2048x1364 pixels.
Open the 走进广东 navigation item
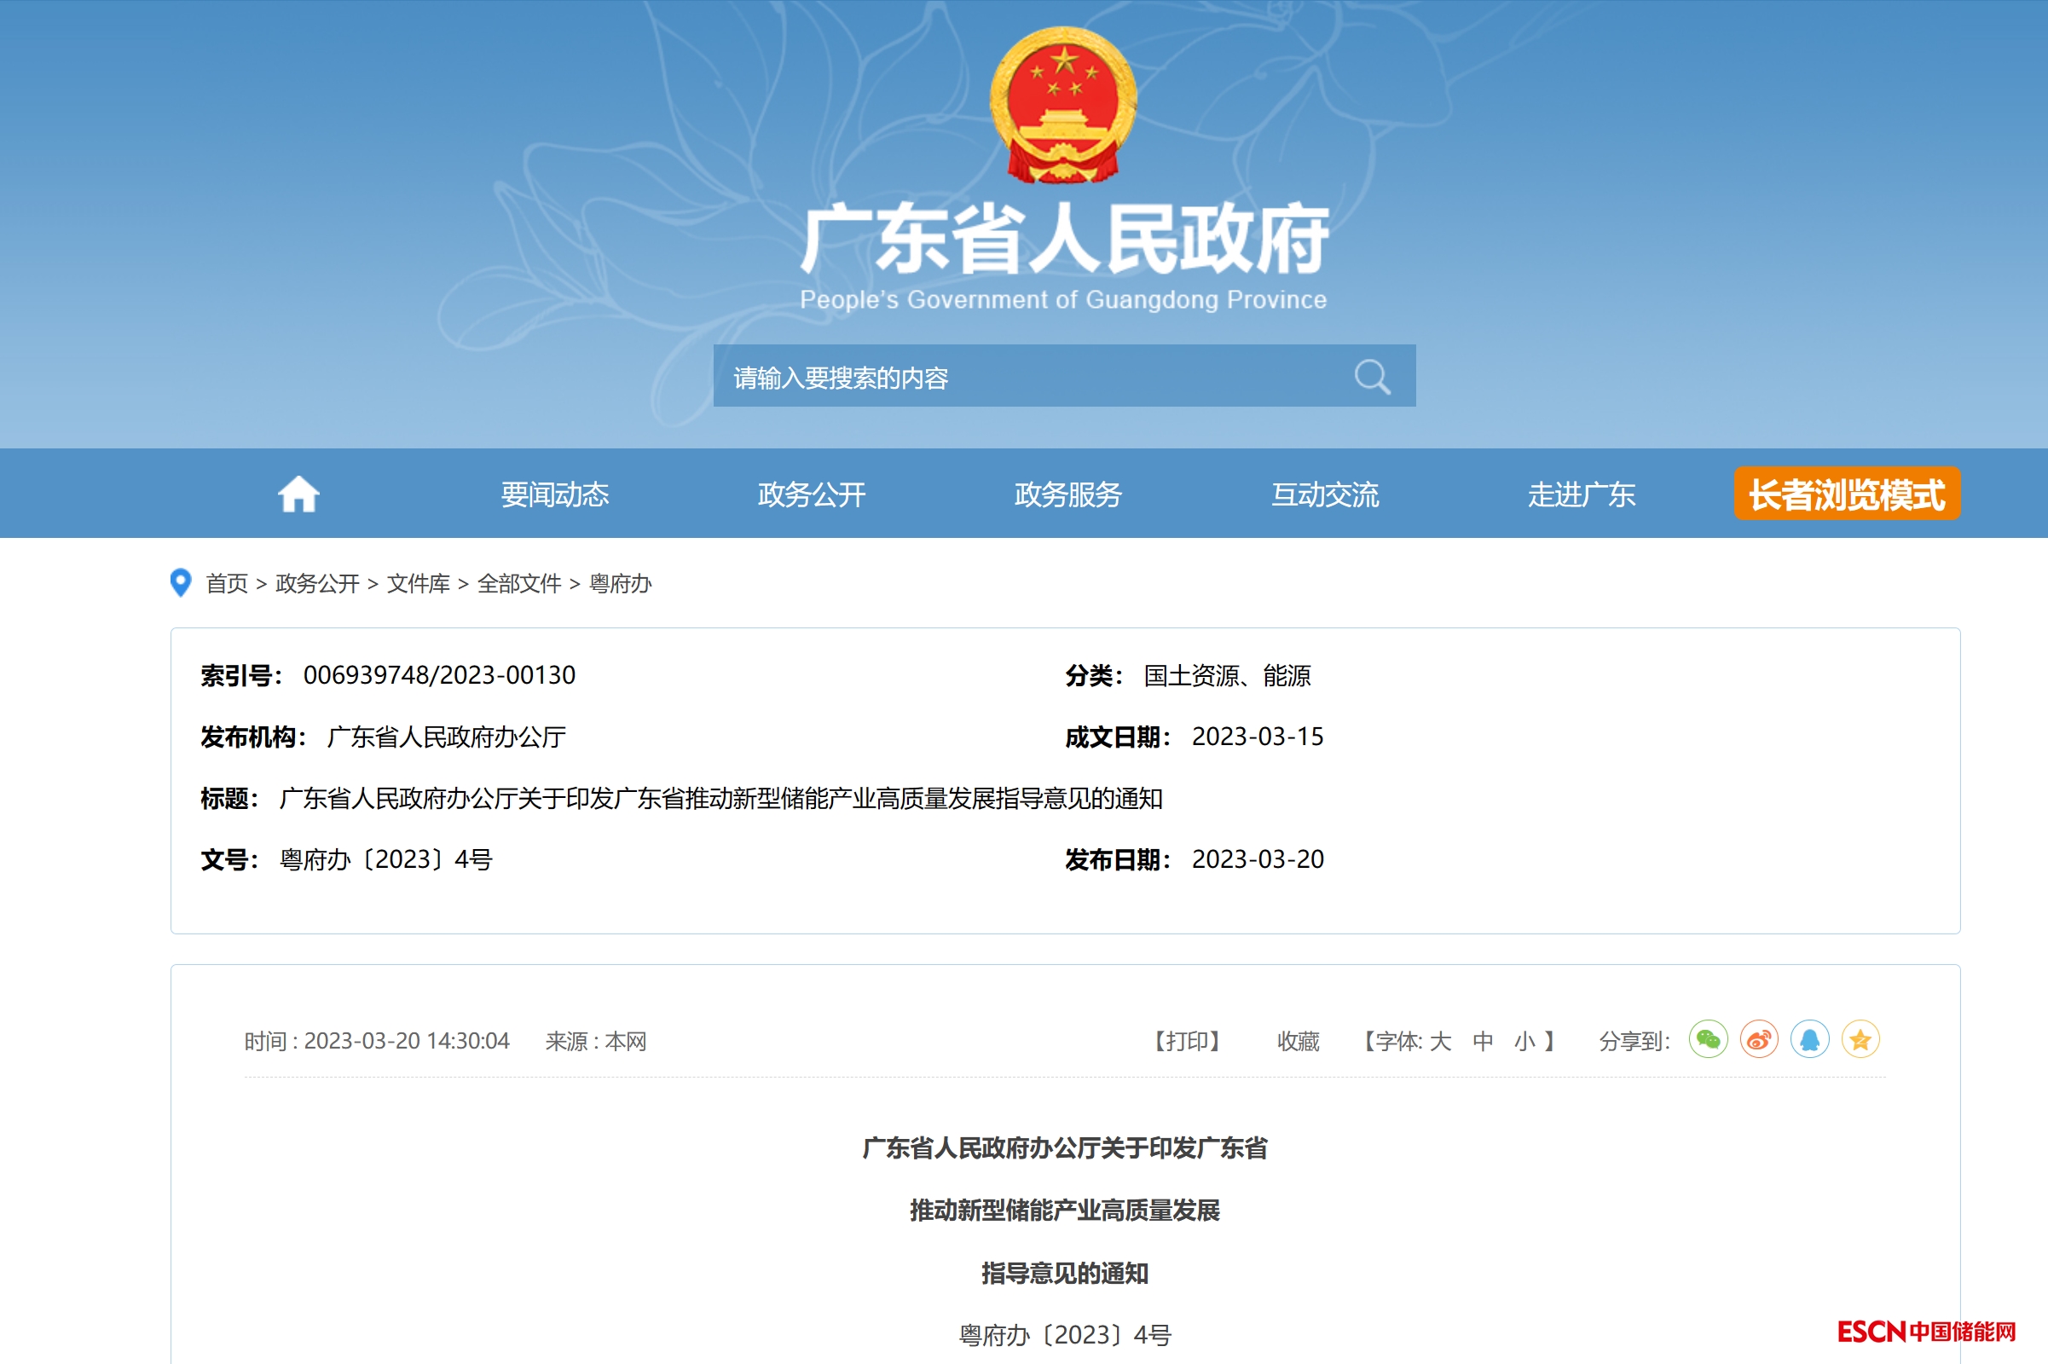pos(1581,494)
